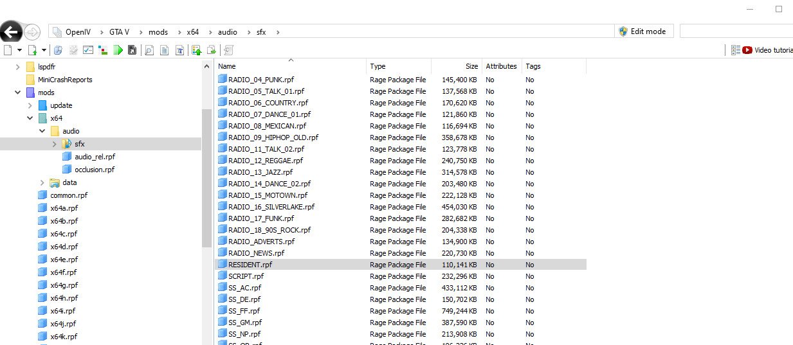The height and width of the screenshot is (345, 793).
Task: Click the x64 breadcrumb segment
Action: pos(193,31)
